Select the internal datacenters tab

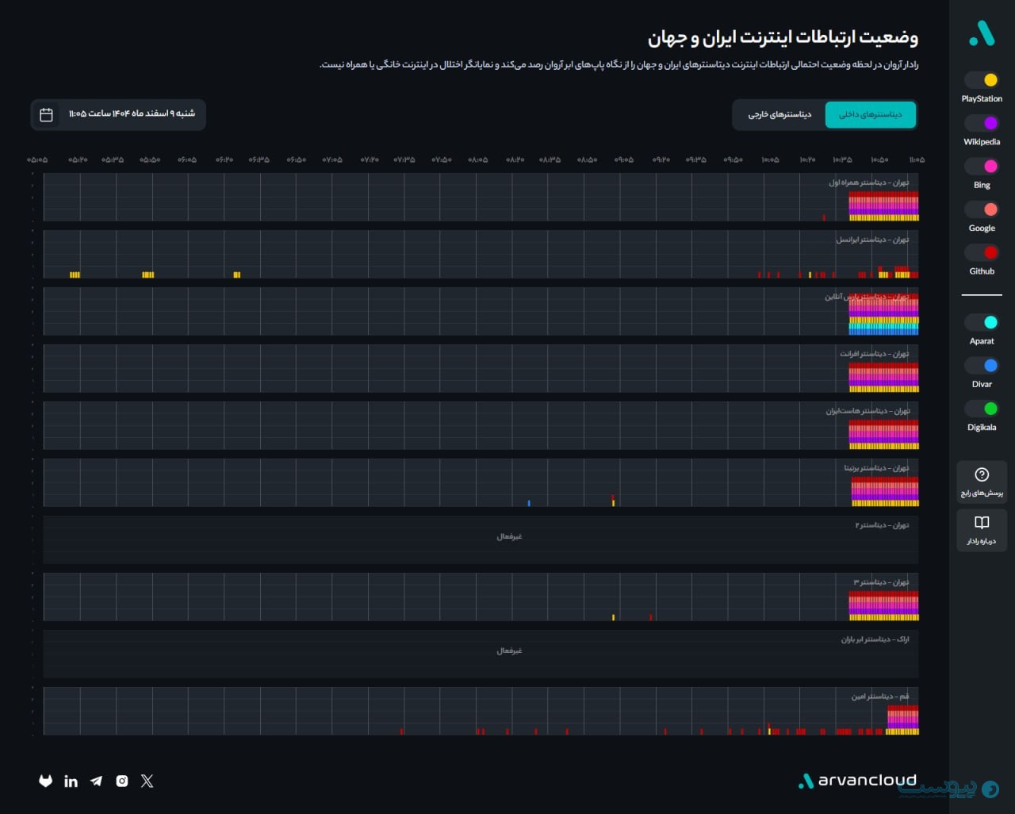[x=870, y=115]
